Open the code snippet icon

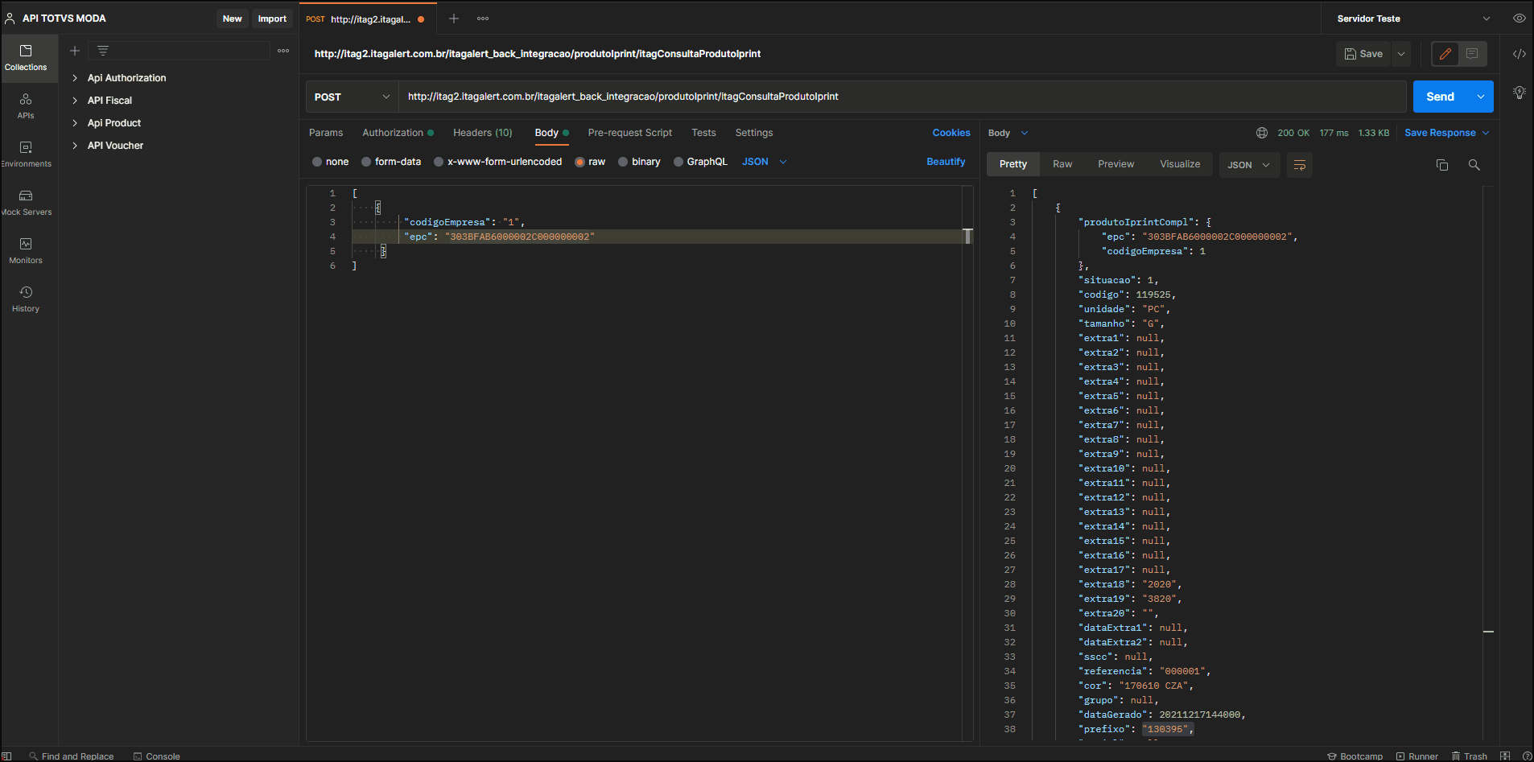[1519, 54]
